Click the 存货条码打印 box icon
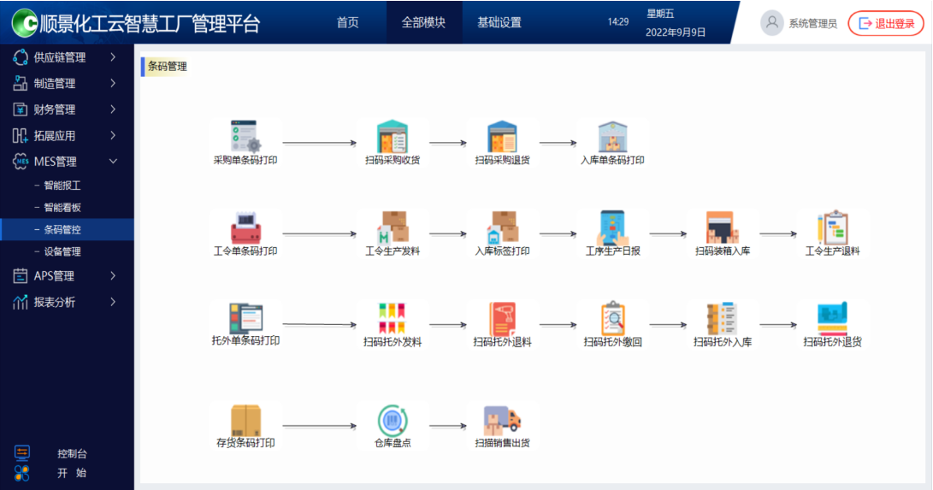 pyautogui.click(x=245, y=421)
